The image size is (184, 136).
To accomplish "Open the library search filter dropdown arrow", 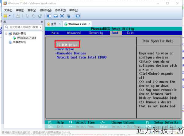I will click(x=40, y=27).
